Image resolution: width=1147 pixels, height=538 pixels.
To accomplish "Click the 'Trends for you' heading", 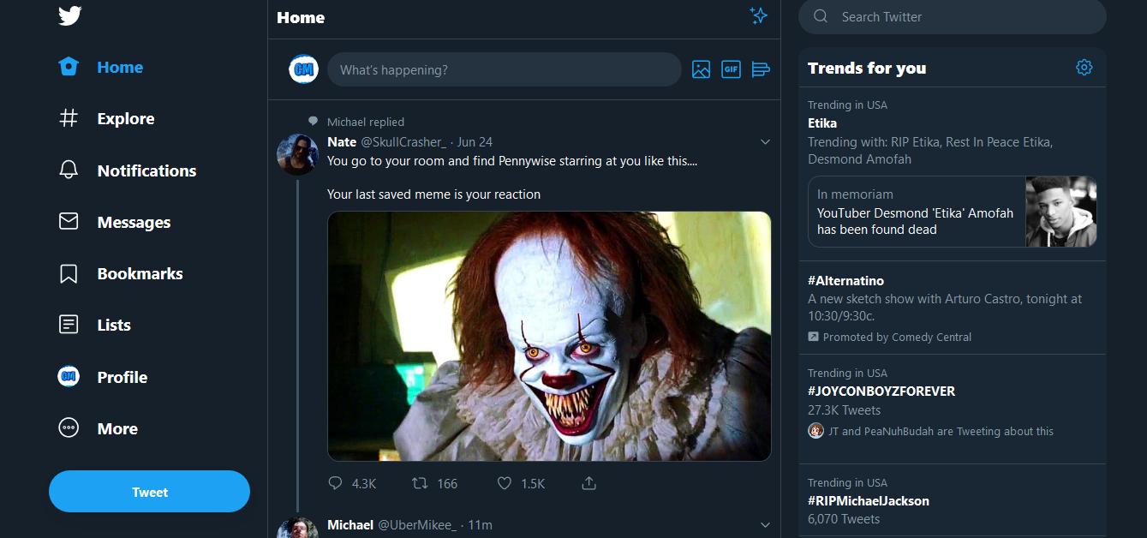I will pyautogui.click(x=867, y=68).
